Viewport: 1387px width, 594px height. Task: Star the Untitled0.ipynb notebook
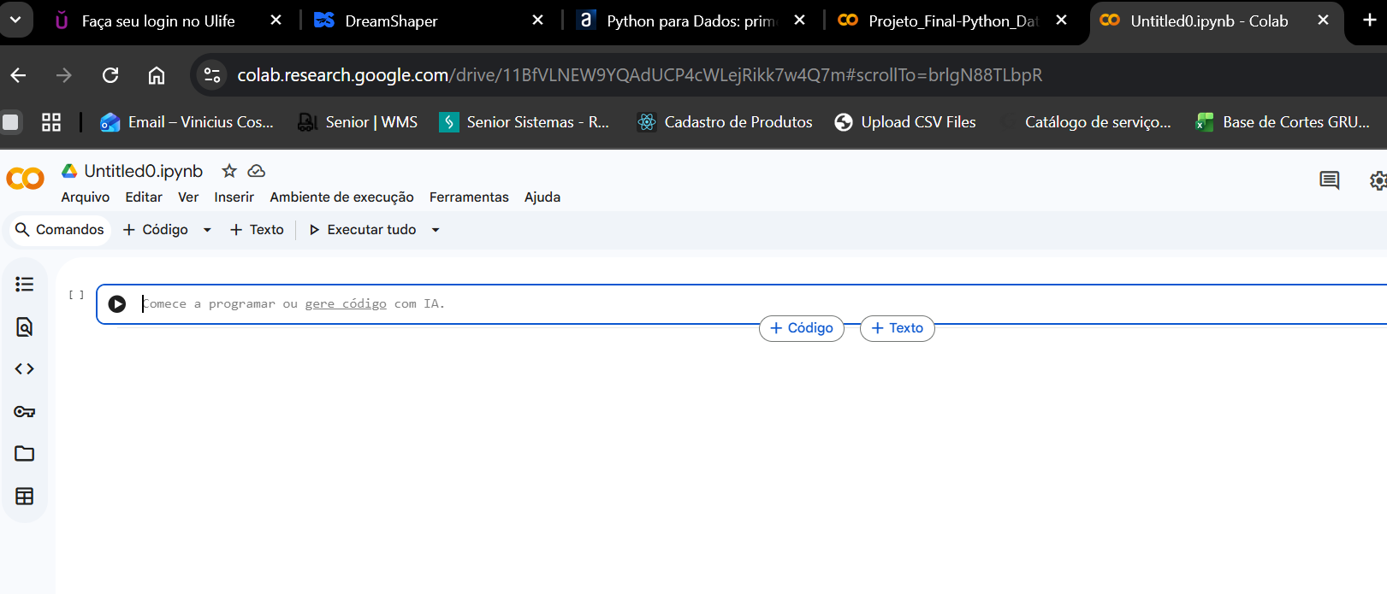pyautogui.click(x=229, y=171)
